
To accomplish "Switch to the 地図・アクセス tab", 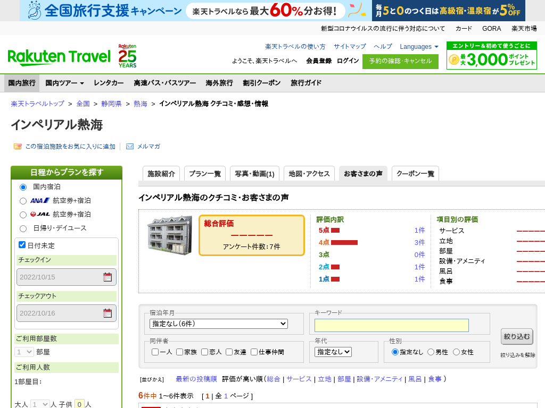I will click(x=309, y=174).
